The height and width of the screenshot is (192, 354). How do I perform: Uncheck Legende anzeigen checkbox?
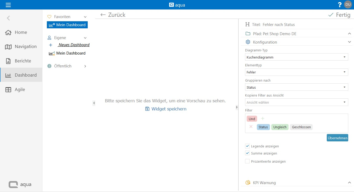(247, 146)
